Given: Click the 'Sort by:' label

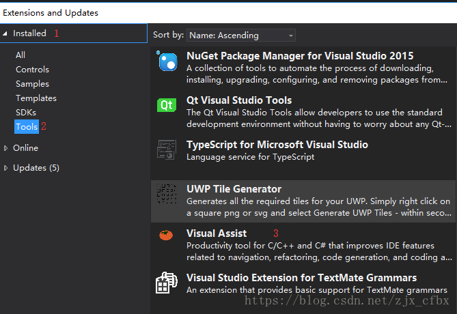Looking at the screenshot, I should (x=168, y=35).
